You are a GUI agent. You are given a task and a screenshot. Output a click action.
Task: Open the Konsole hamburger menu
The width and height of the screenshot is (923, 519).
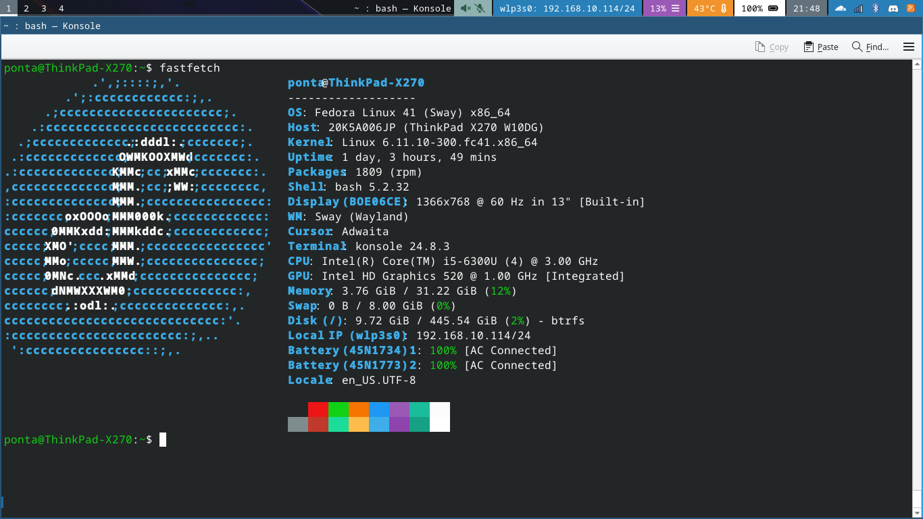point(909,47)
